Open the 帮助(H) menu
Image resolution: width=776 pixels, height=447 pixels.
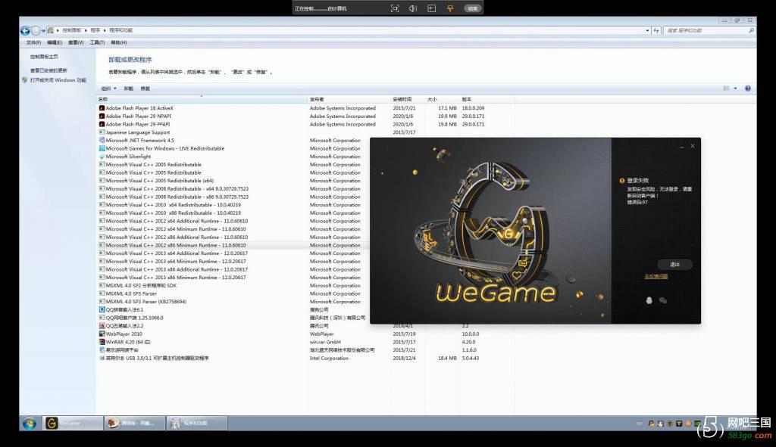click(119, 43)
